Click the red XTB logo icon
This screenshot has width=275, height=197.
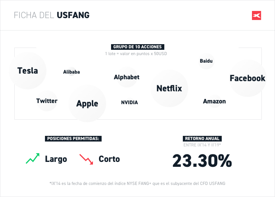[x=257, y=15]
